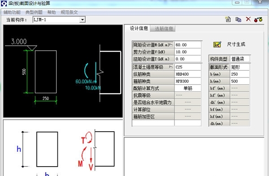Click the red M moment symbol in legend
The image size is (269, 176).
pyautogui.click(x=80, y=163)
